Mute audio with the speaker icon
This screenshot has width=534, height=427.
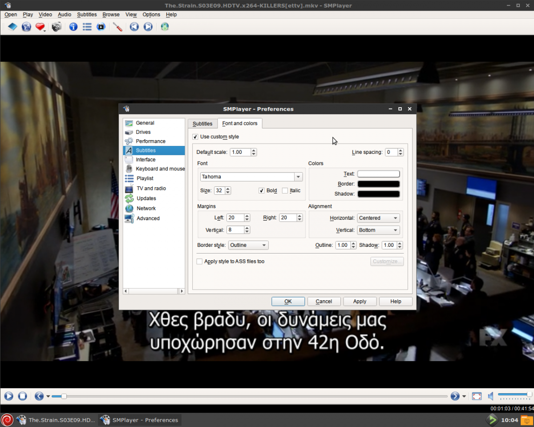(x=490, y=396)
